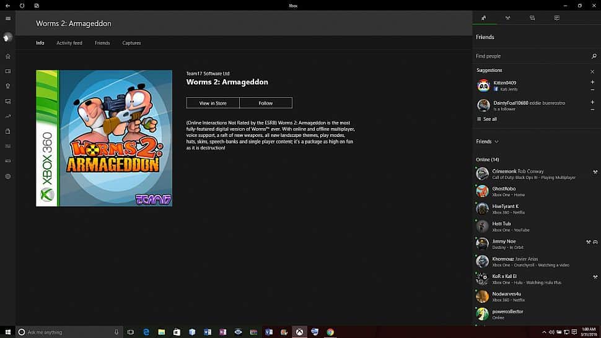The height and width of the screenshot is (338, 601).
Task: Expand the Friends filter dropdown
Action: click(x=487, y=142)
